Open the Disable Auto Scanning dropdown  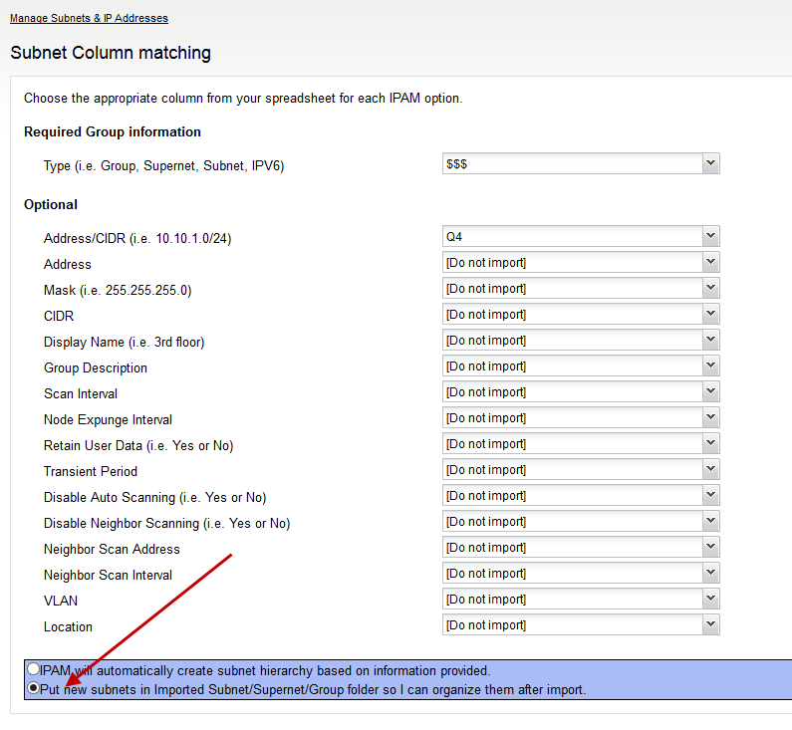coord(581,496)
